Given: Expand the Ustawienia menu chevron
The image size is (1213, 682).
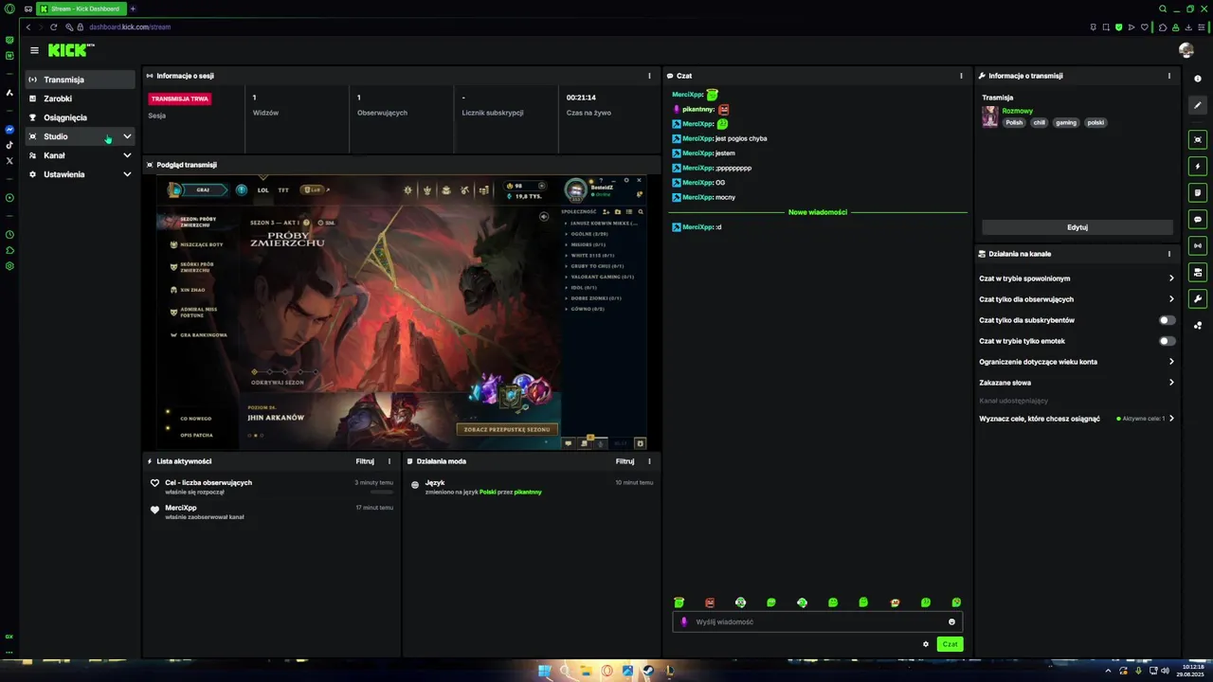Looking at the screenshot, I should pos(127,174).
